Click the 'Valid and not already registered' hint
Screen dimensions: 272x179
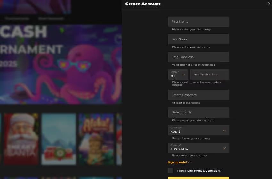[194, 65]
